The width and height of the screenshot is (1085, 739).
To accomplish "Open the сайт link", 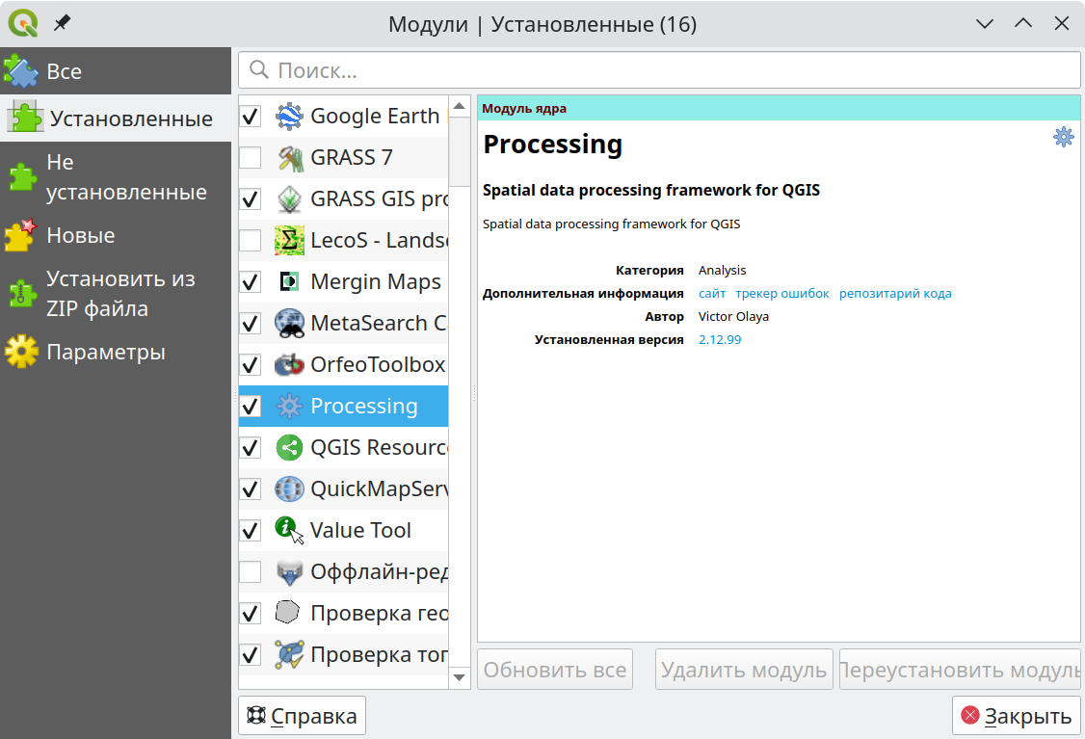I will click(712, 294).
